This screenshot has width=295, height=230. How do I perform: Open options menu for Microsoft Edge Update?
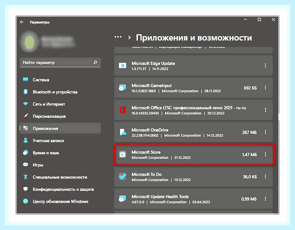[265, 66]
